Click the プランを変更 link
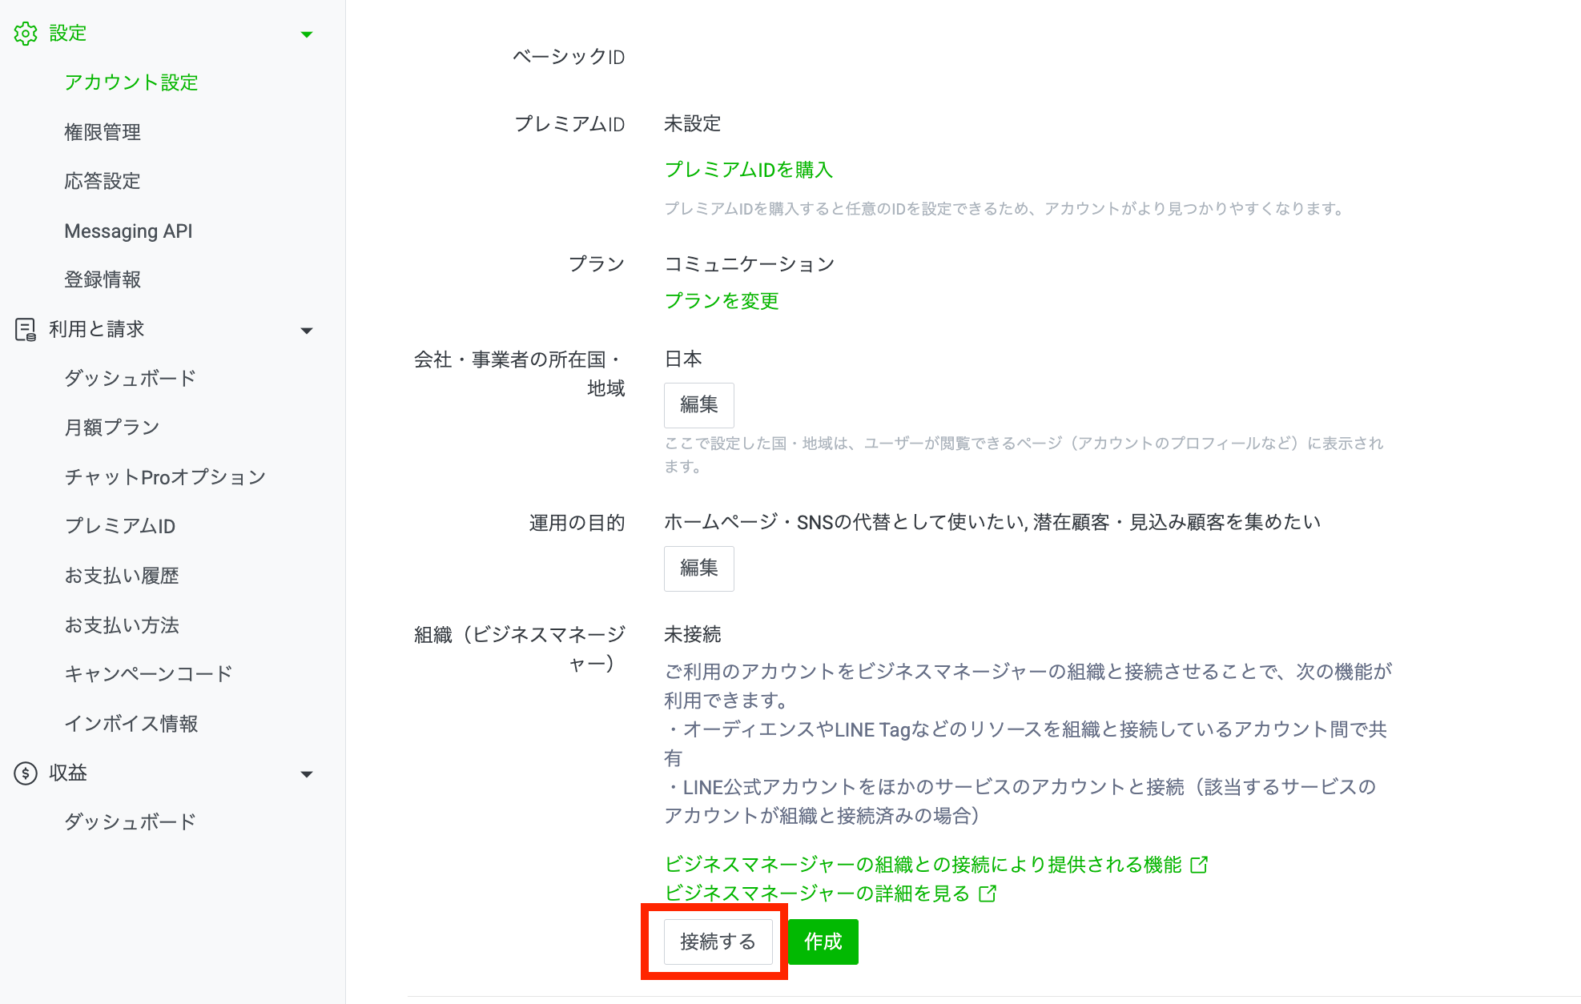The image size is (1581, 1004). pyautogui.click(x=722, y=301)
